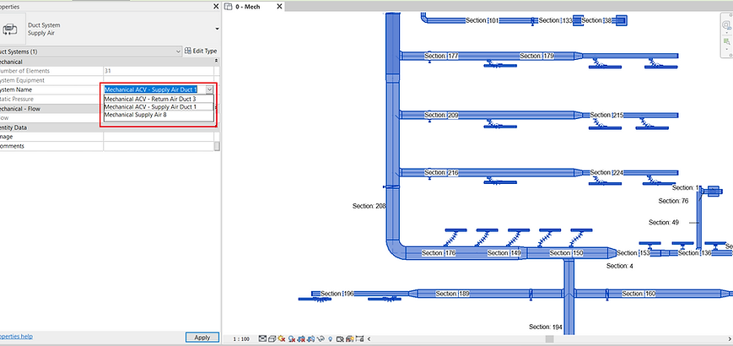Select the Section: 216 duct label
This screenshot has height=346, width=733.
click(441, 173)
